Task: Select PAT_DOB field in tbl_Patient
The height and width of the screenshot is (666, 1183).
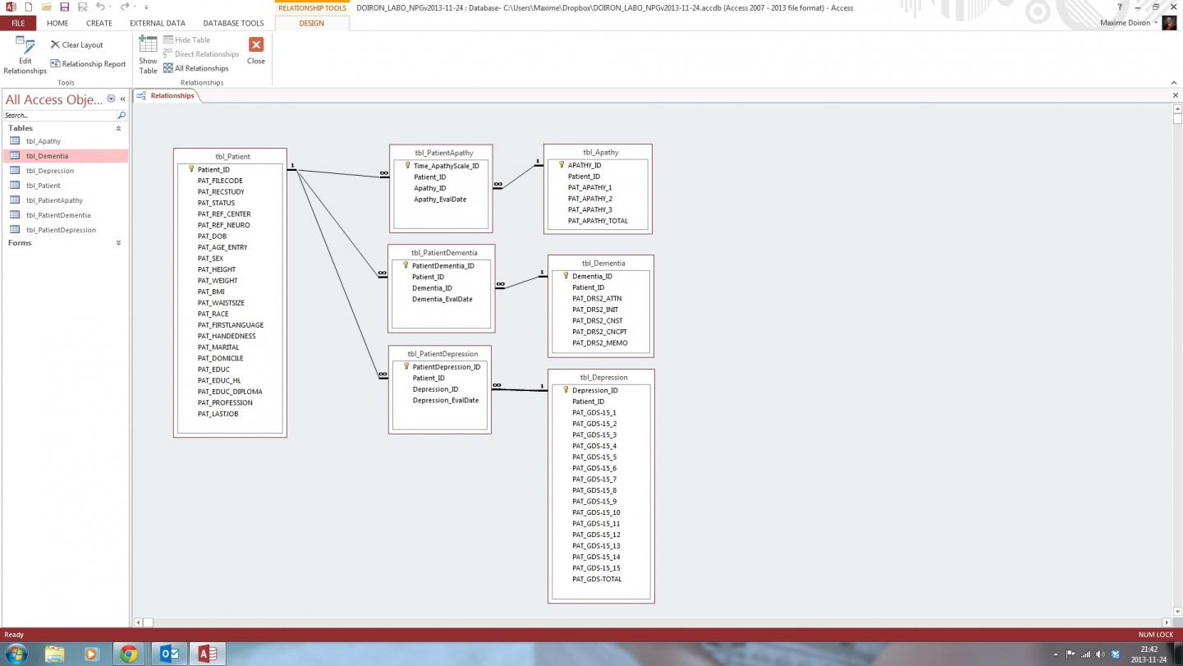Action: pyautogui.click(x=212, y=237)
